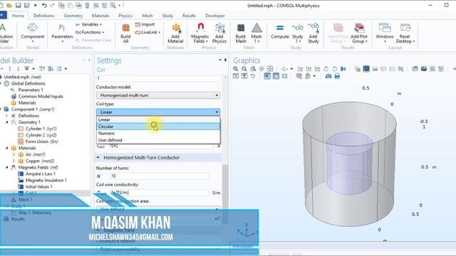Open Study ribbon tab
The image size is (456, 256).
coord(167,16)
